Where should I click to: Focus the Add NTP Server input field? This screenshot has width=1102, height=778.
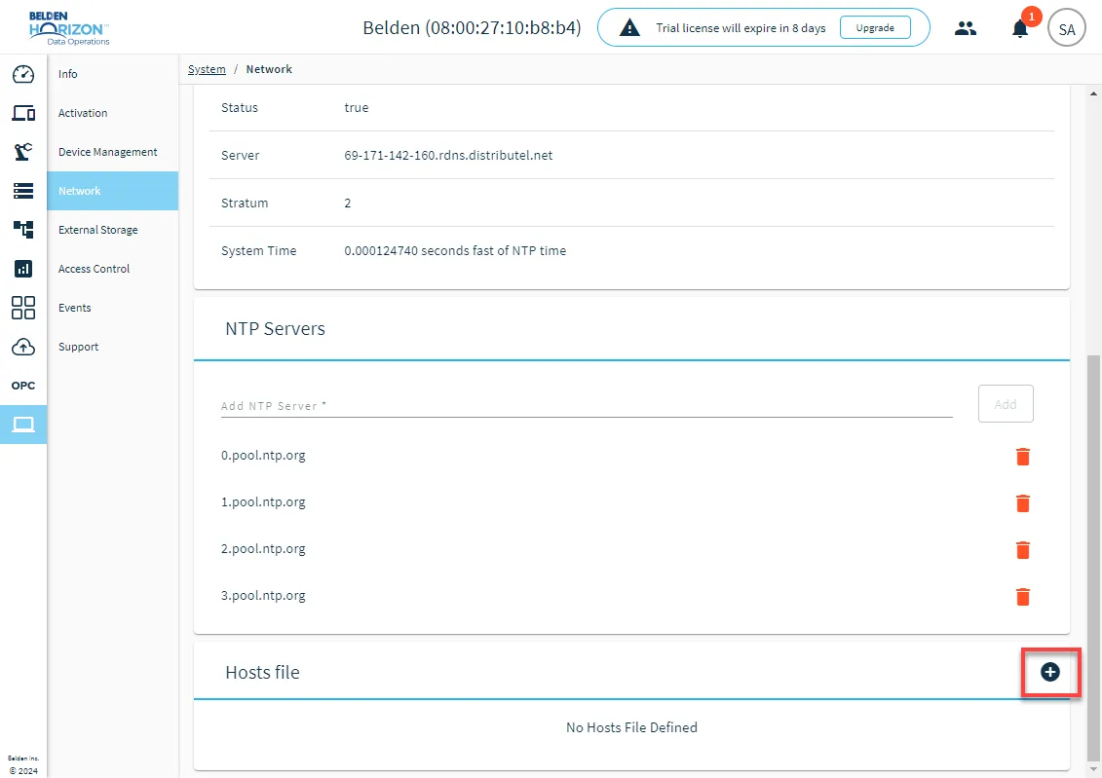click(x=587, y=405)
